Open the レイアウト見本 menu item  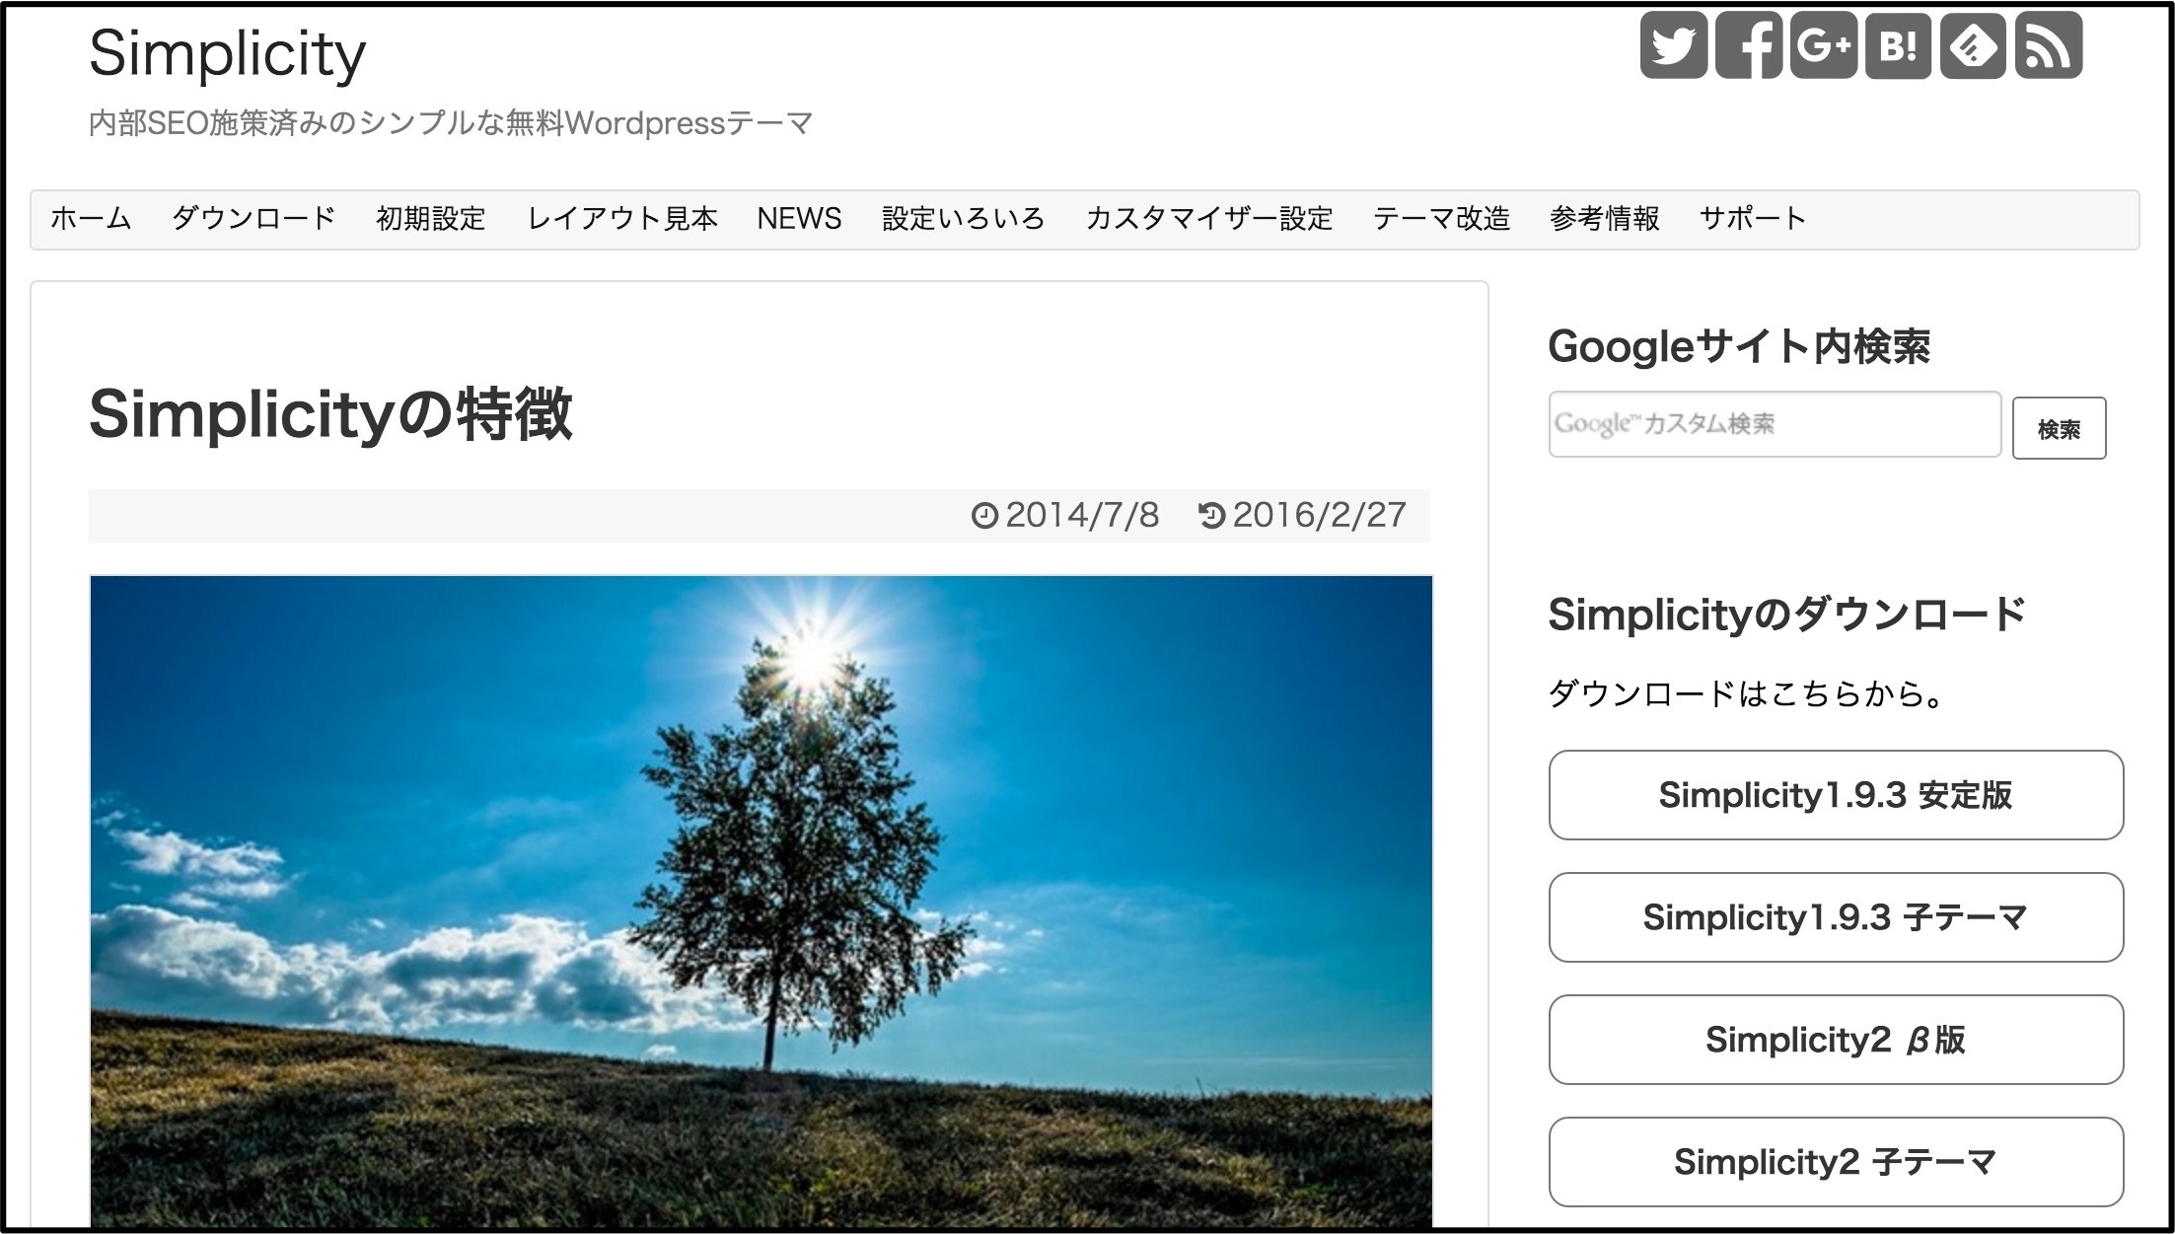[622, 219]
